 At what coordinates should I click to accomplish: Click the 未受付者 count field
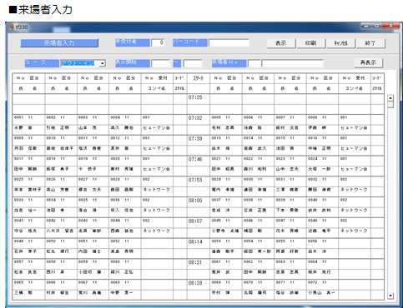coord(158,42)
